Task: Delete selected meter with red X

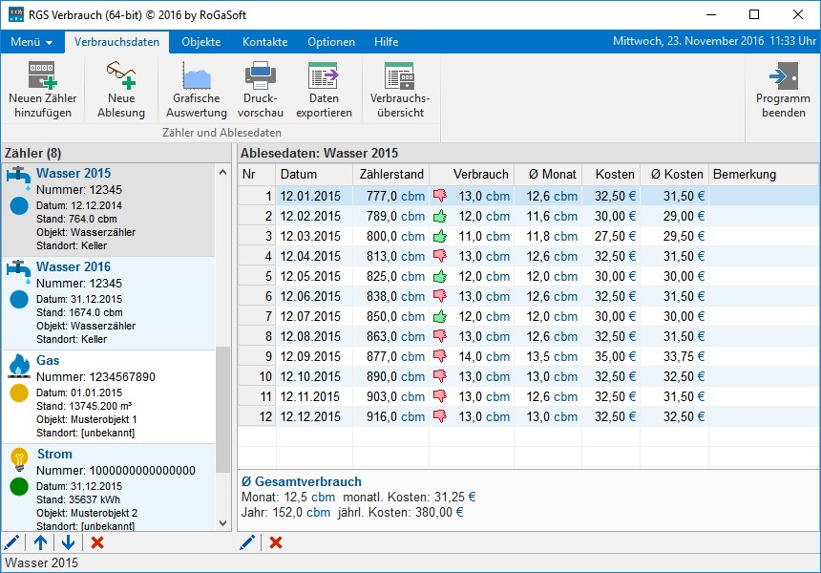Action: click(96, 542)
